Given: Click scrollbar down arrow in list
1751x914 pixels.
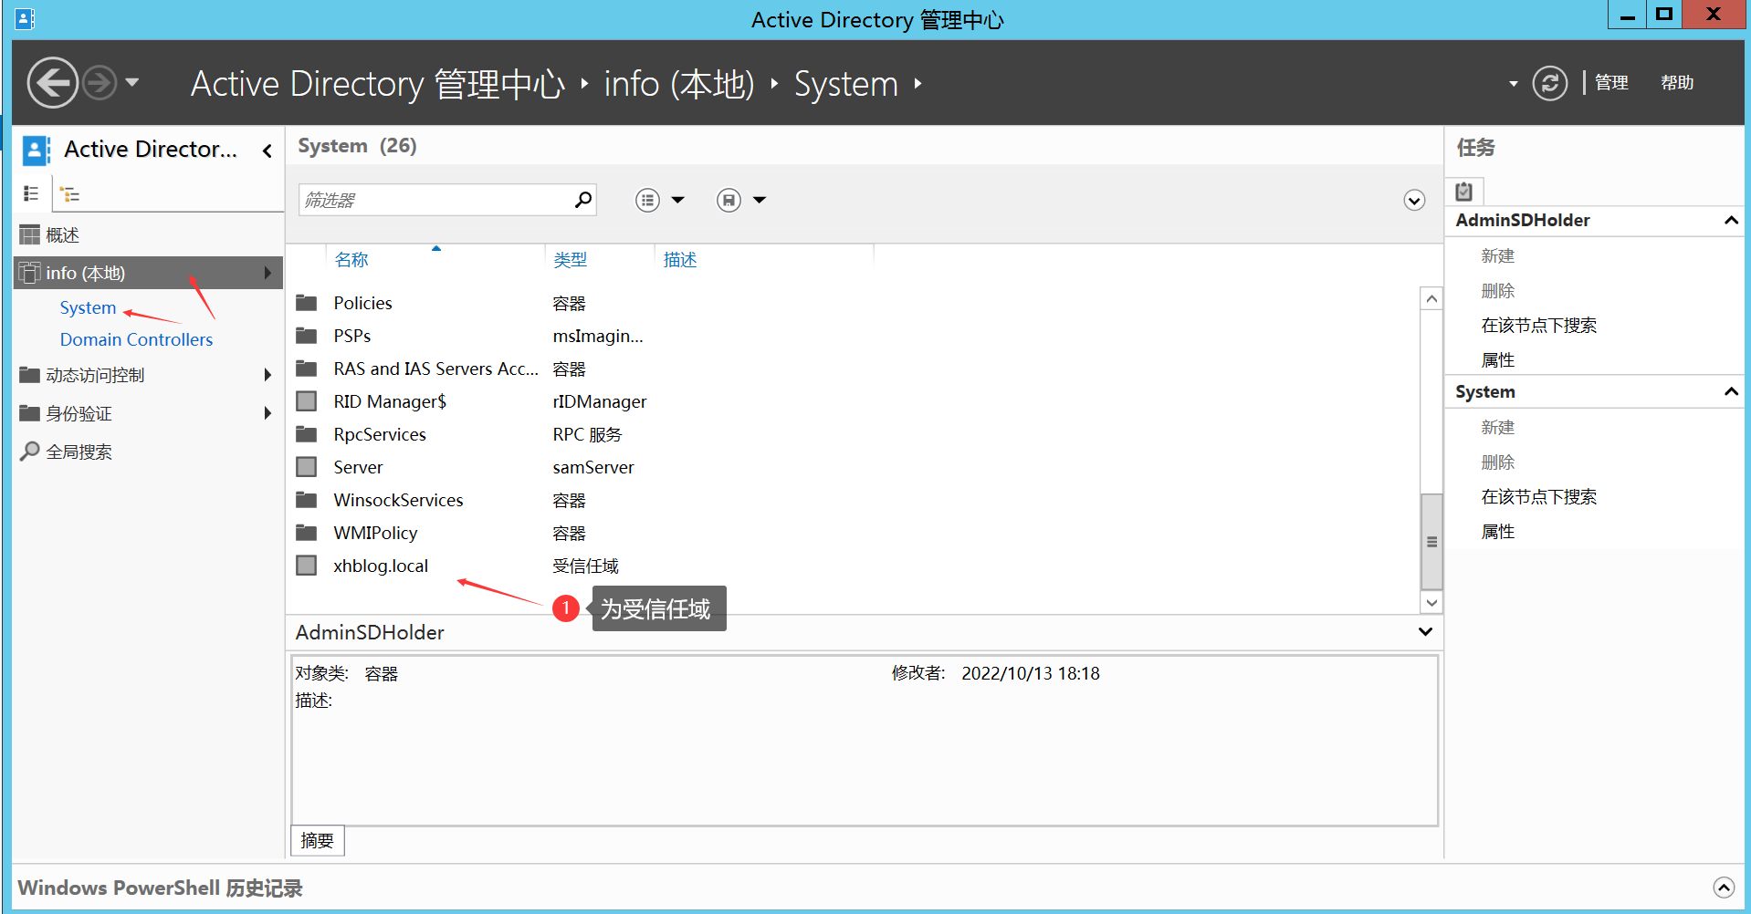Looking at the screenshot, I should (x=1431, y=602).
